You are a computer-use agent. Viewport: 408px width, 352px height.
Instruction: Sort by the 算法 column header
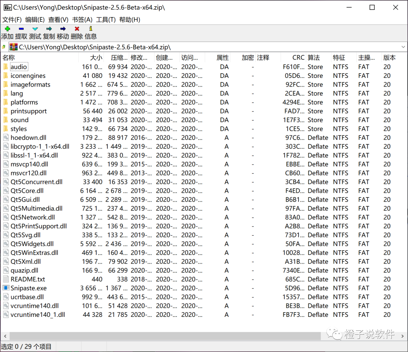[x=318, y=57]
